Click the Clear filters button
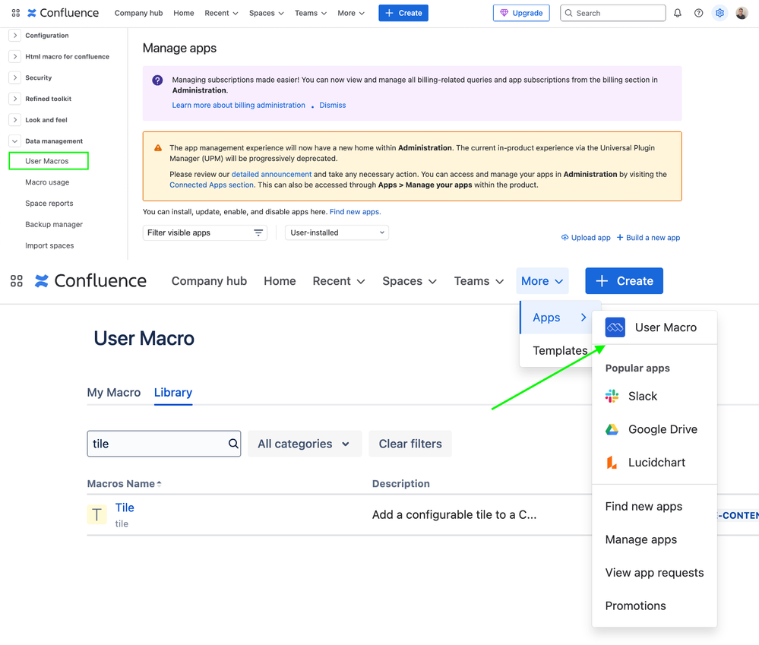The image size is (759, 645). click(x=410, y=444)
